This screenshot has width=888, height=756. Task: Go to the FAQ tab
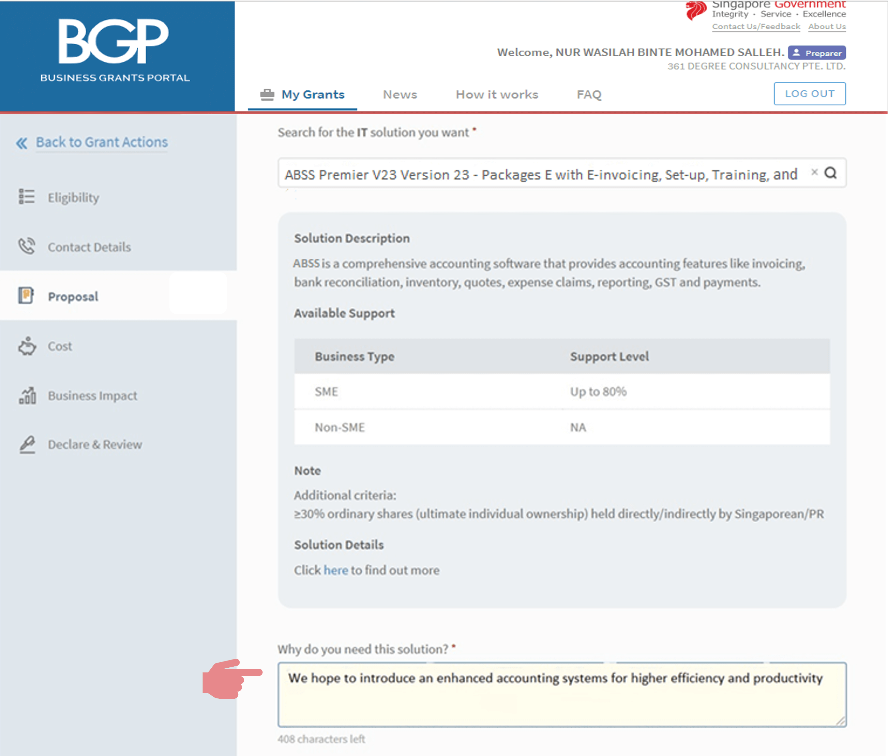[589, 95]
